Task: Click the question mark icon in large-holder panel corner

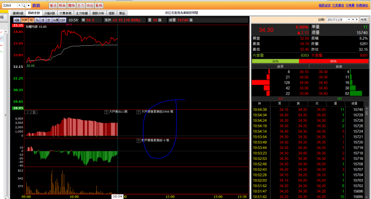Action: [x=28, y=112]
